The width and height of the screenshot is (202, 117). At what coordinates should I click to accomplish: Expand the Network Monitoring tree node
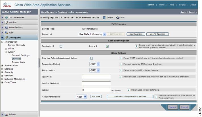[2, 79]
